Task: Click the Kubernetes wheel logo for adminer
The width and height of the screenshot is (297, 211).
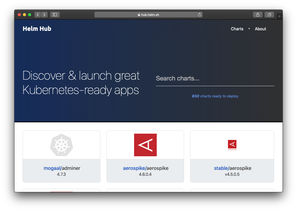Action: (x=62, y=145)
